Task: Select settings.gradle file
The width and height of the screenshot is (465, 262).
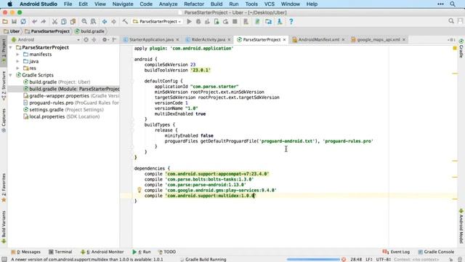Action: click(x=63, y=110)
